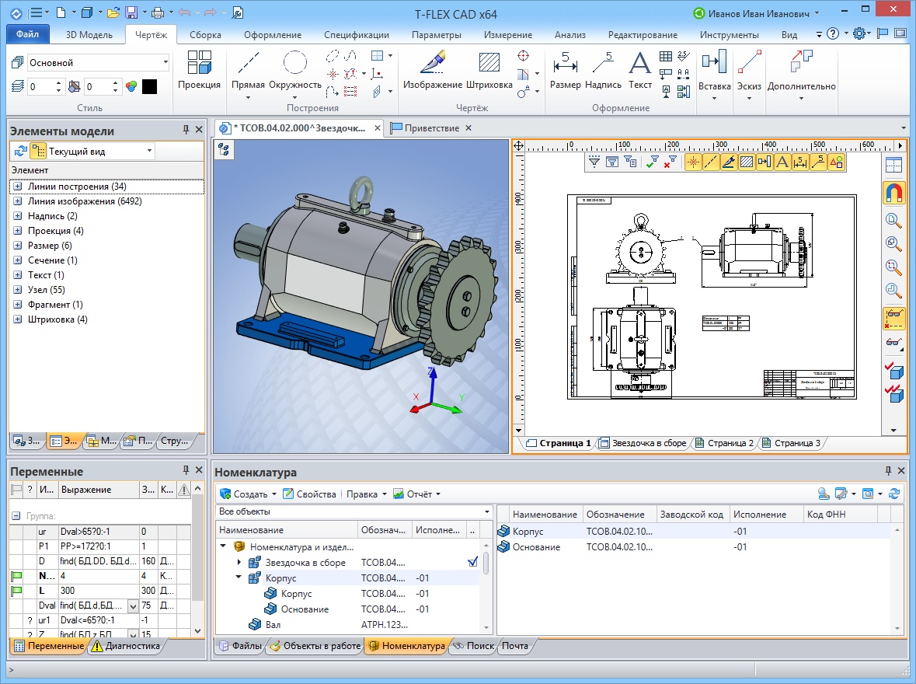
Task: Toggle hatch selection filter in drawing toolbar
Action: coord(747,162)
